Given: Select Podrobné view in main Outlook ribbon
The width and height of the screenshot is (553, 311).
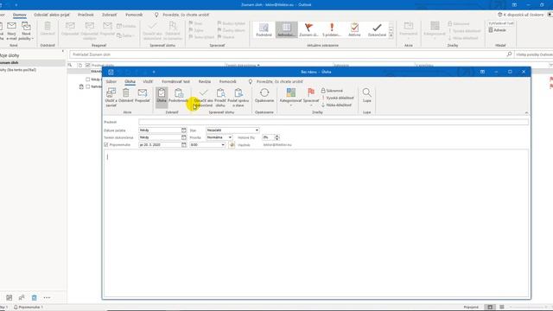Looking at the screenshot, I should tap(264, 29).
